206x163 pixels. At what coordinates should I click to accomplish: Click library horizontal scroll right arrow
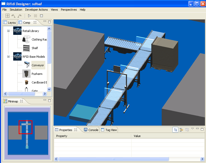coord(45,94)
